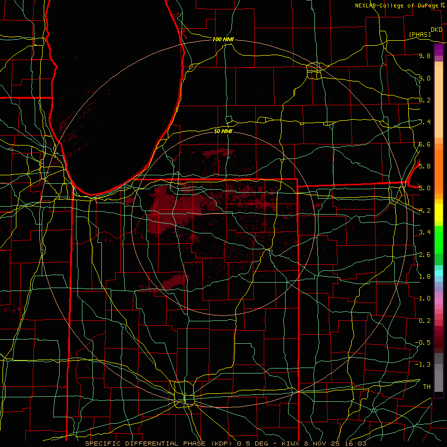Click the 100 NMI range ring label
Viewport: 447px width, 447px height.
[223, 39]
